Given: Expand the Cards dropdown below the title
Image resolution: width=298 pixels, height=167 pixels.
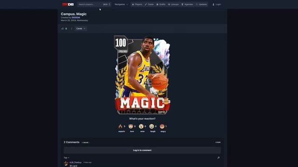Looking at the screenshot, I should (81, 29).
